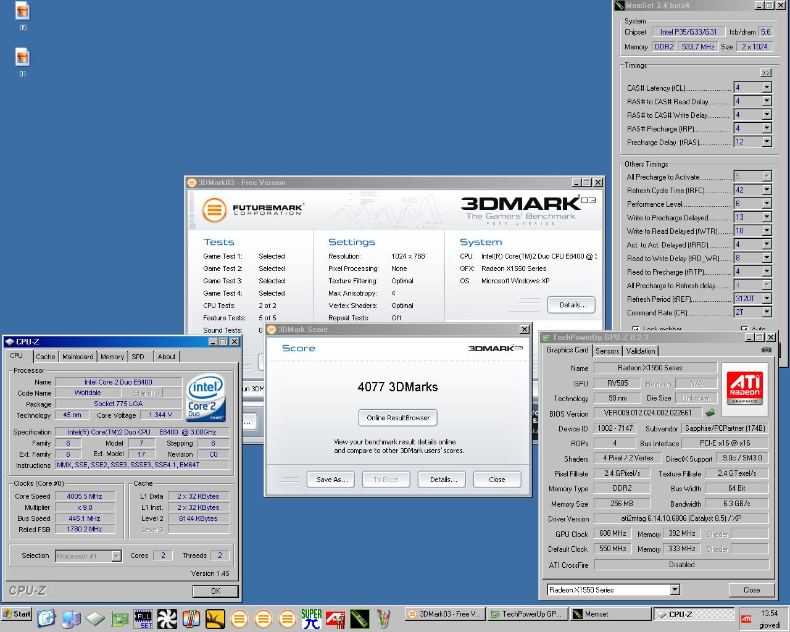Open desktop file icon labeled 01
The image size is (790, 632).
(23, 63)
